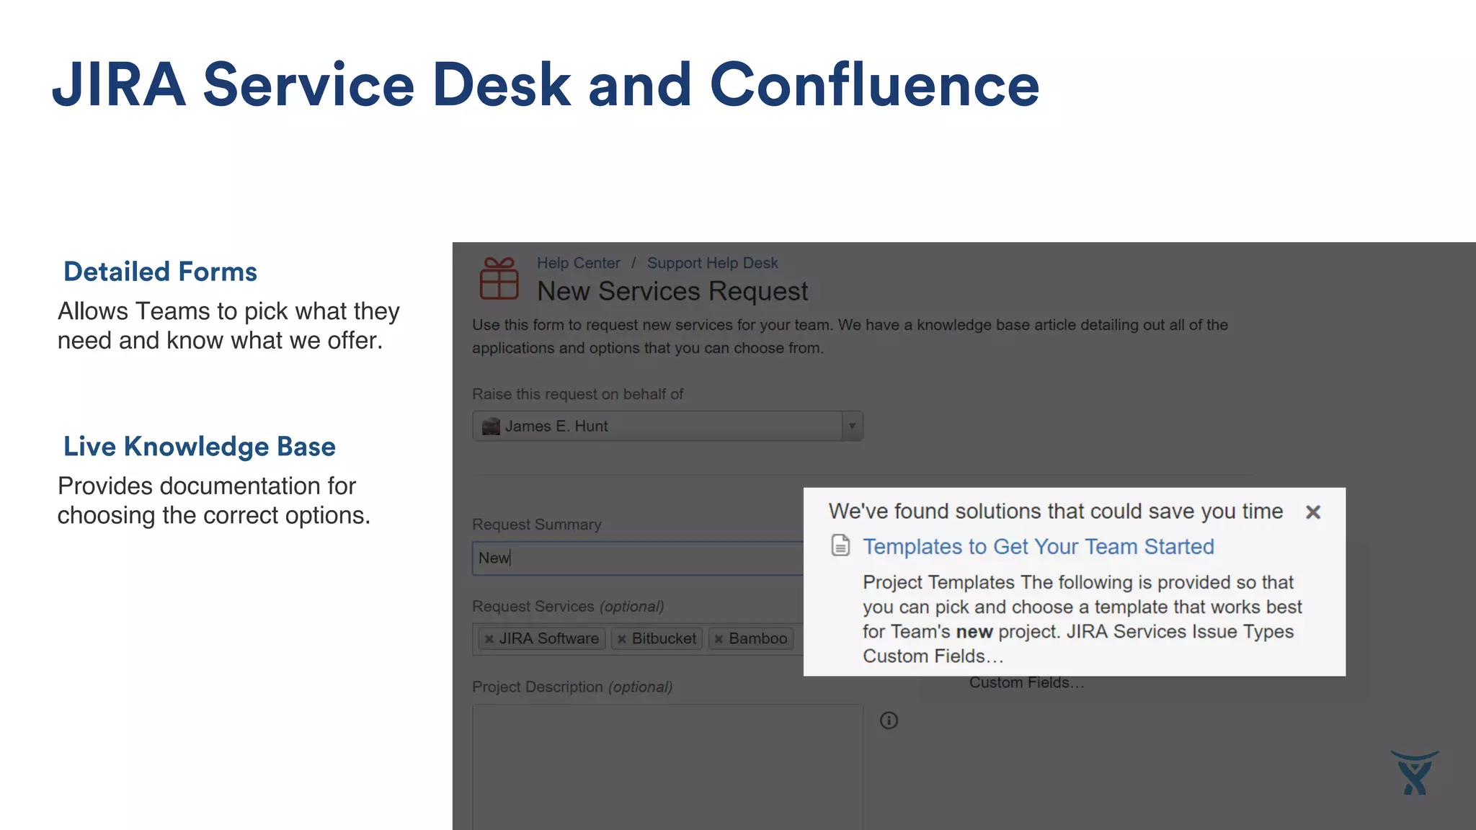Click the 'New Services Request' heading

pyautogui.click(x=672, y=291)
